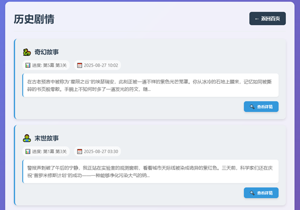The height and width of the screenshot is (210, 300).
Task: Open 查看详情 for the 奇幻故事 card
Action: point(261,107)
